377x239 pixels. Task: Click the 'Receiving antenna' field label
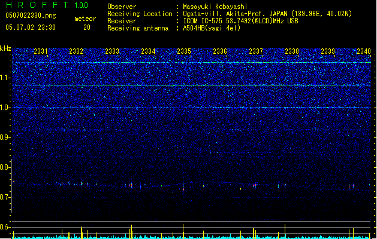[x=138, y=28]
